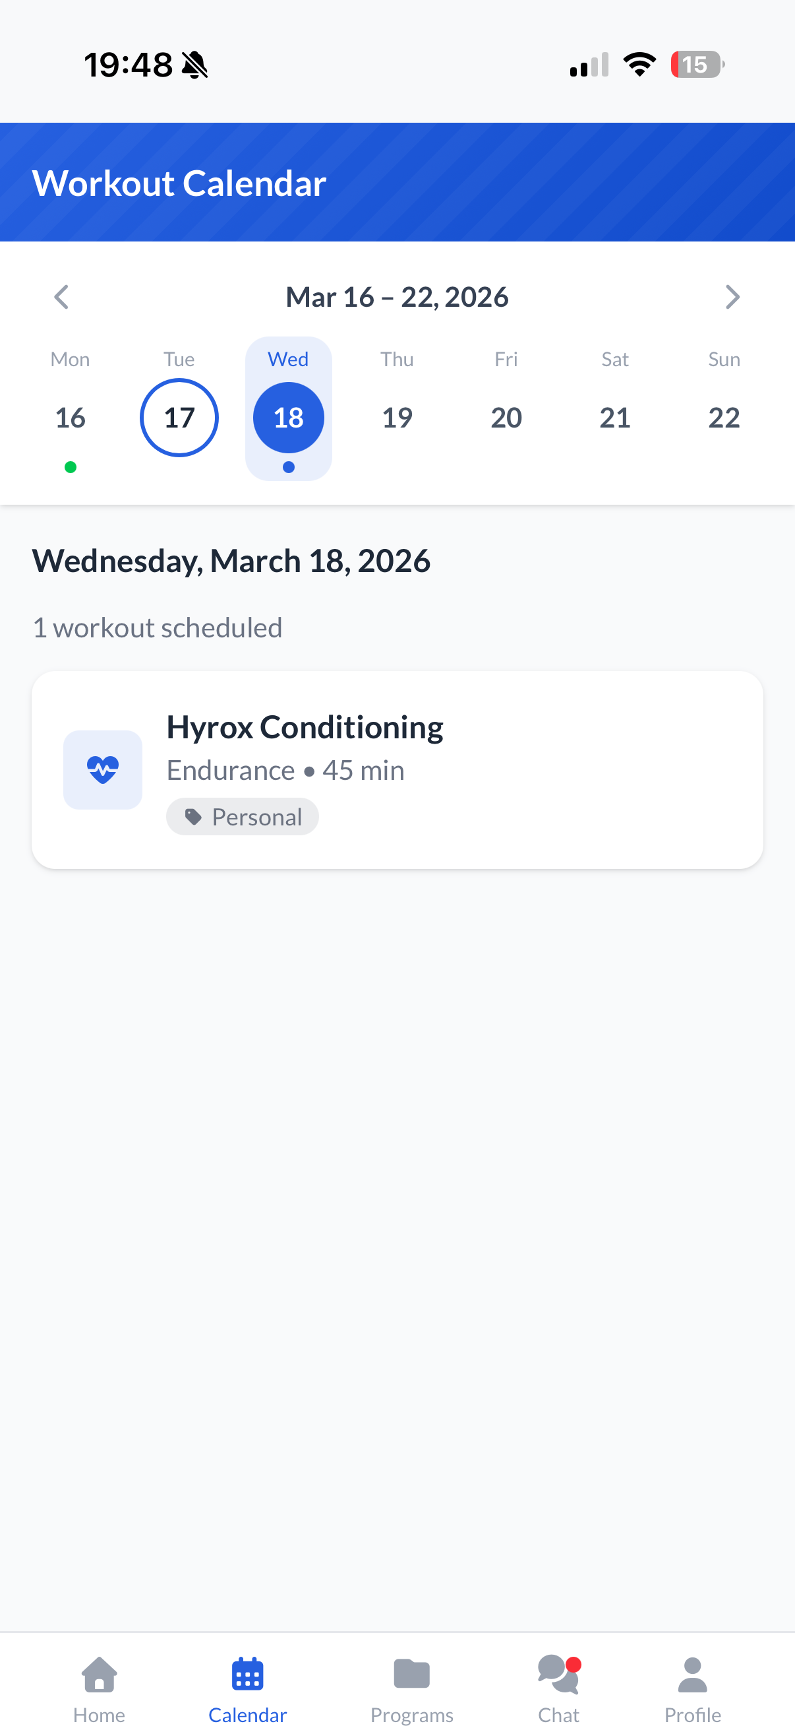The width and height of the screenshot is (795, 1730).
Task: Select Thursday the 19th
Action: [x=397, y=418]
